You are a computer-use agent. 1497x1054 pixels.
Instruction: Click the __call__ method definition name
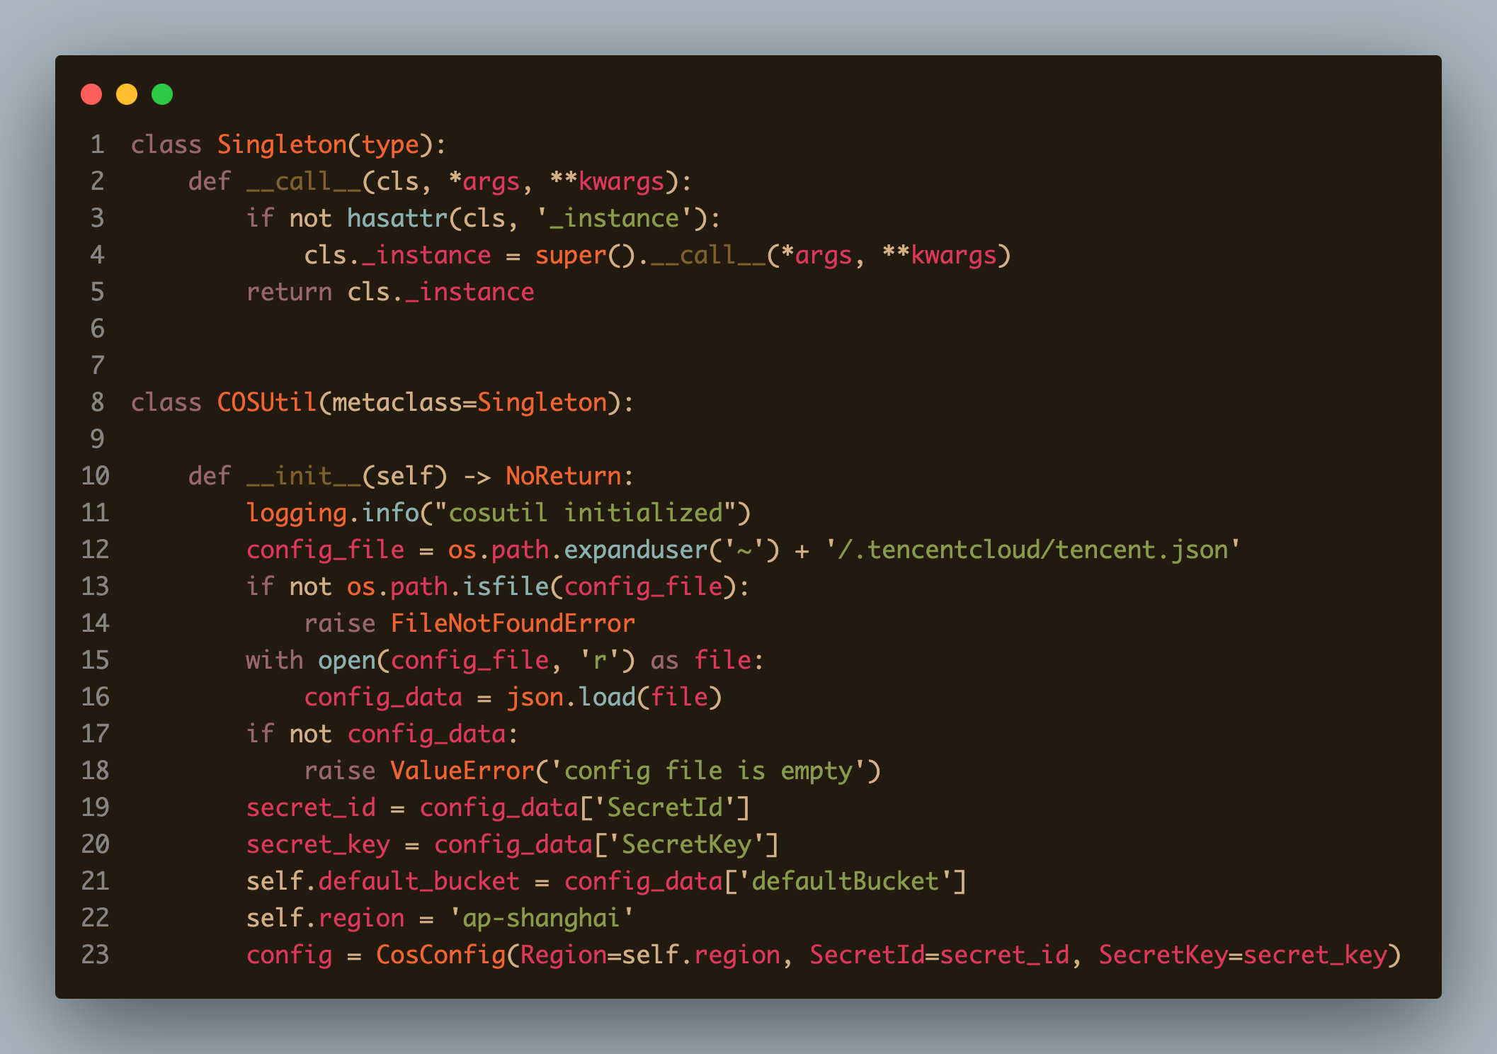coord(303,181)
